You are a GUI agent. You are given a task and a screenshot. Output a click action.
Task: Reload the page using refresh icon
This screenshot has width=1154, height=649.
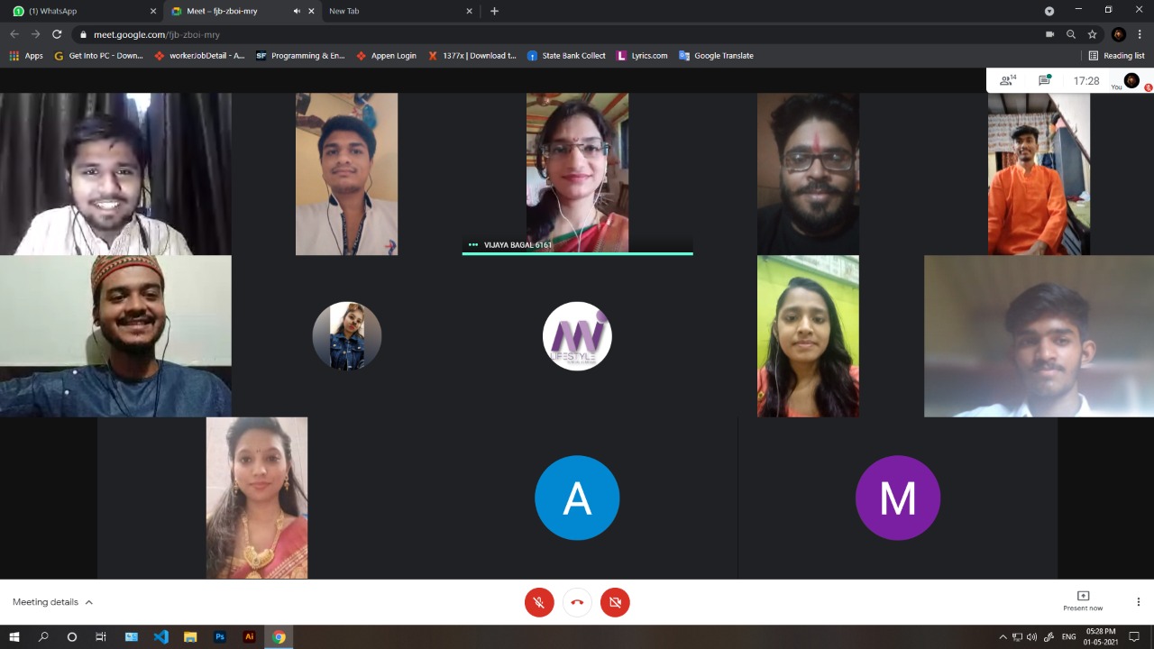coord(57,34)
